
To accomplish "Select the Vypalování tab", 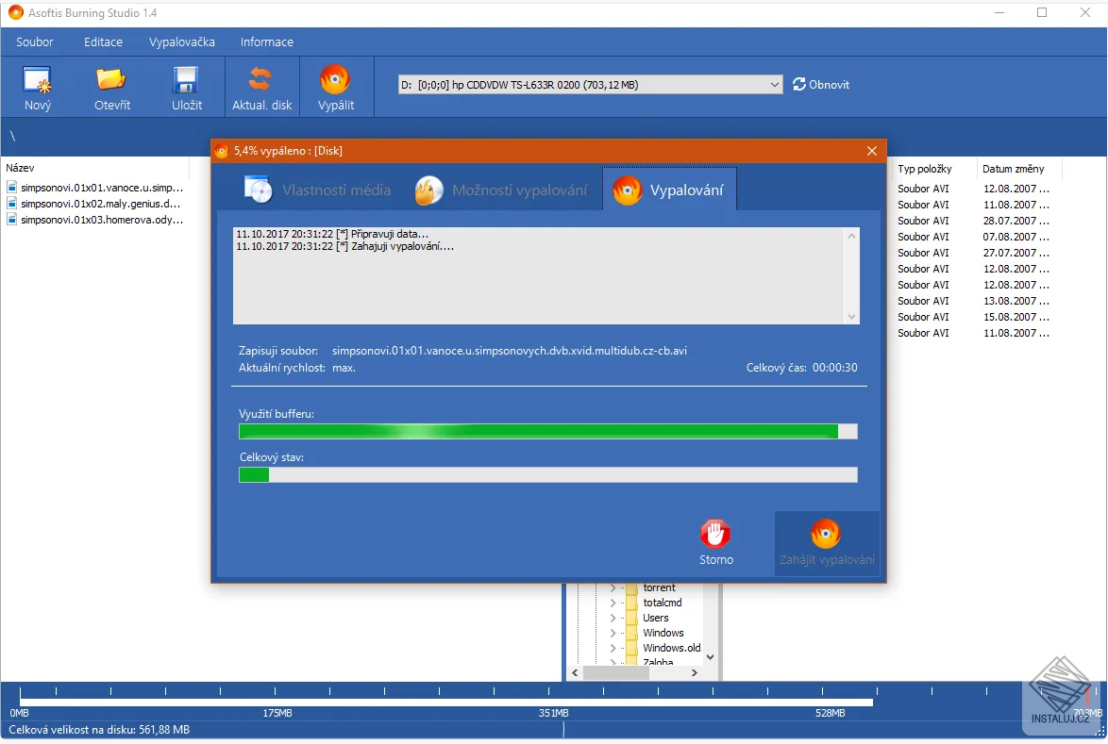I will point(669,190).
